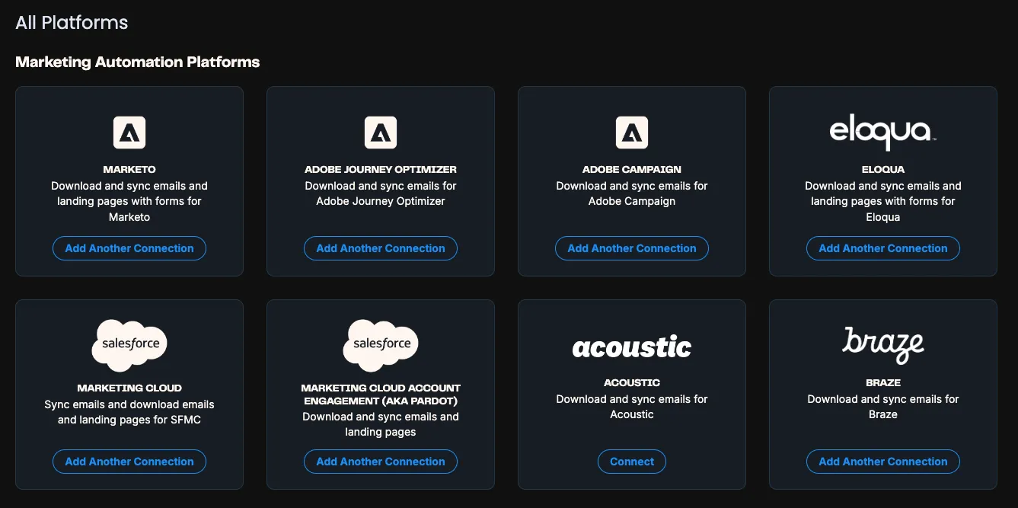Add another connection for Adobe Campaign
The height and width of the screenshot is (508, 1018).
[631, 248]
